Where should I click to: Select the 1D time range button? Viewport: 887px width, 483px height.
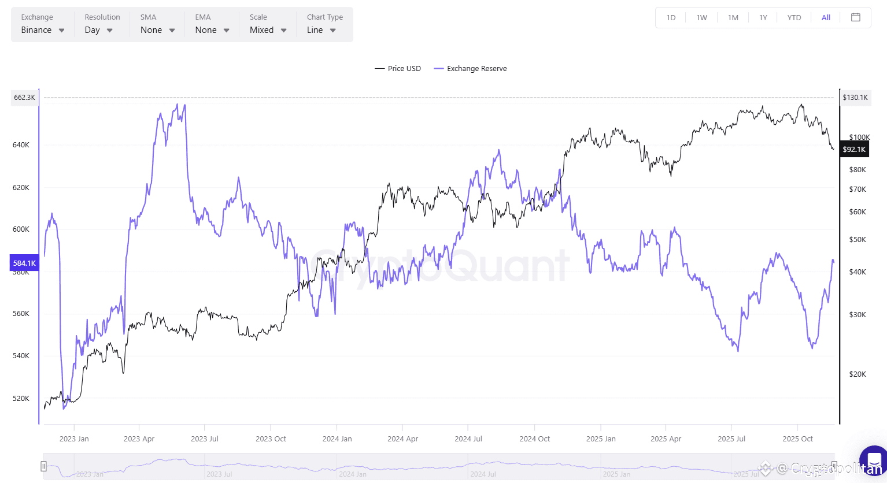click(x=671, y=17)
